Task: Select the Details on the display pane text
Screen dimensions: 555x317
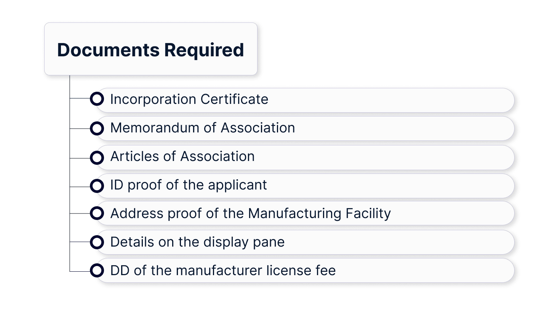Action: (x=197, y=242)
